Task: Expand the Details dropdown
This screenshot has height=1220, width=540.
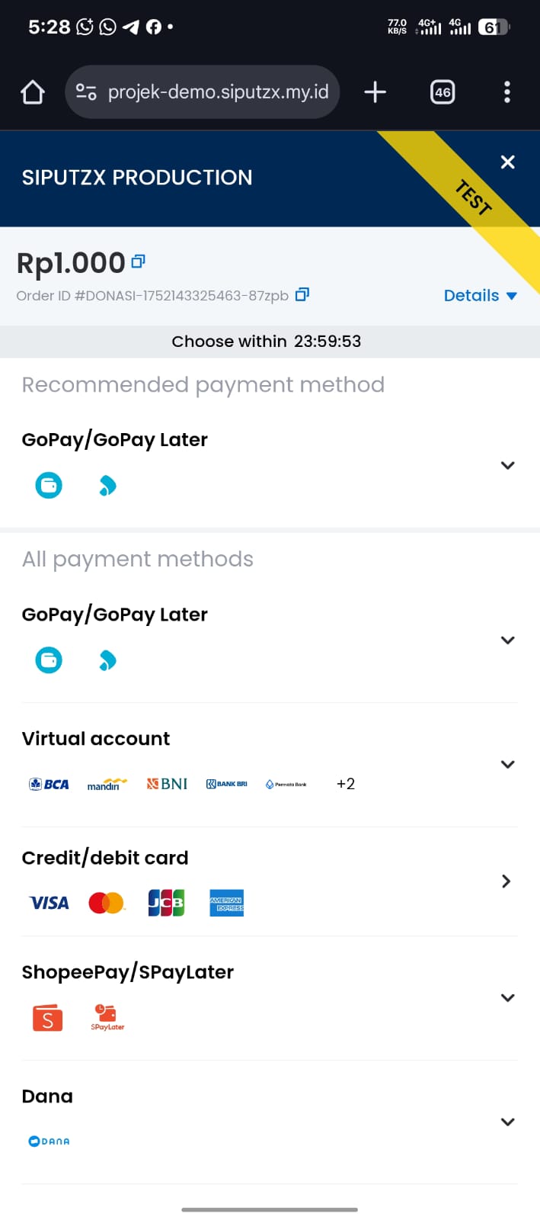Action: click(480, 296)
